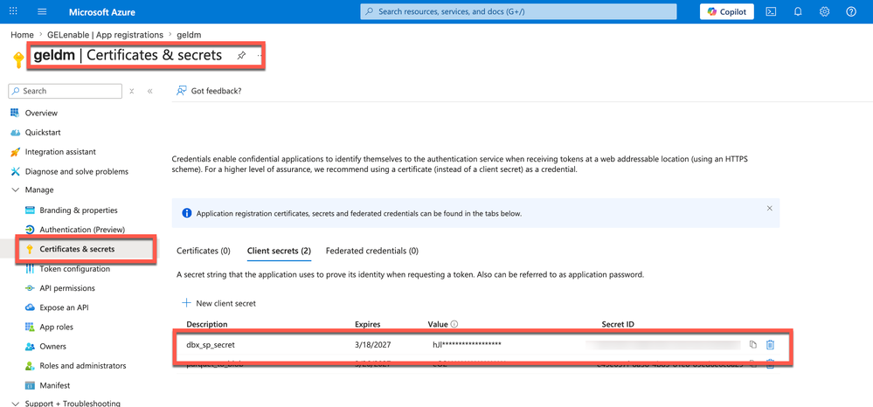Viewport: 873px width, 407px height.
Task: Open Diagnose and solve problems
Action: coord(76,171)
